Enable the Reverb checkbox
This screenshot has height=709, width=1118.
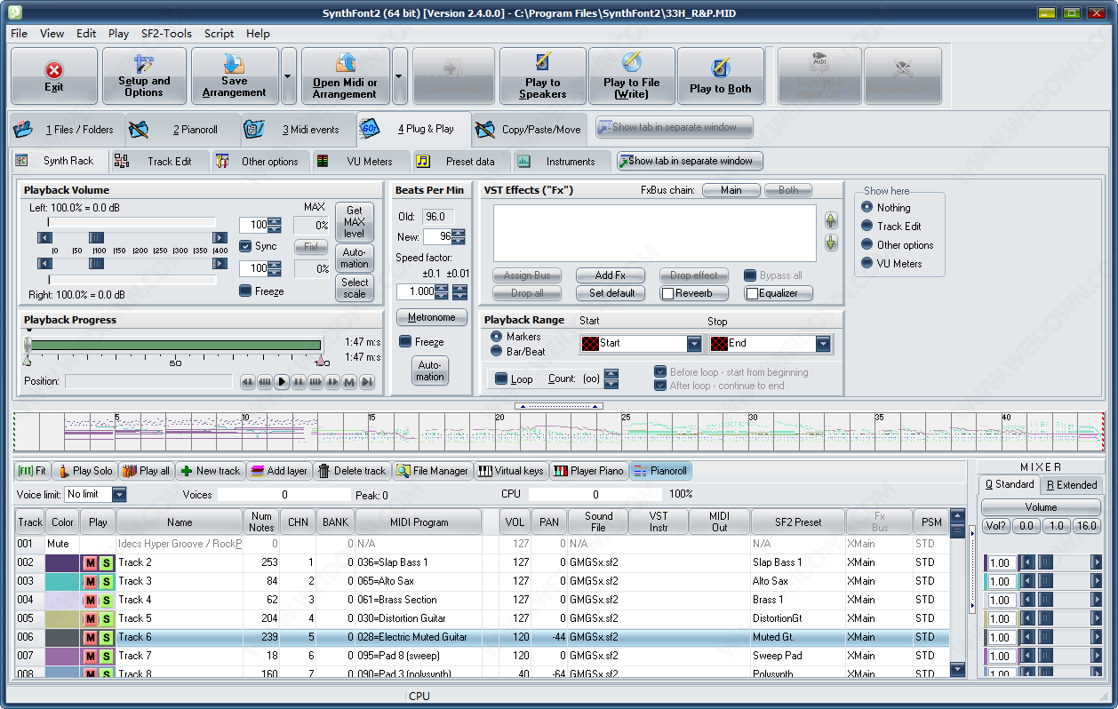pos(667,293)
